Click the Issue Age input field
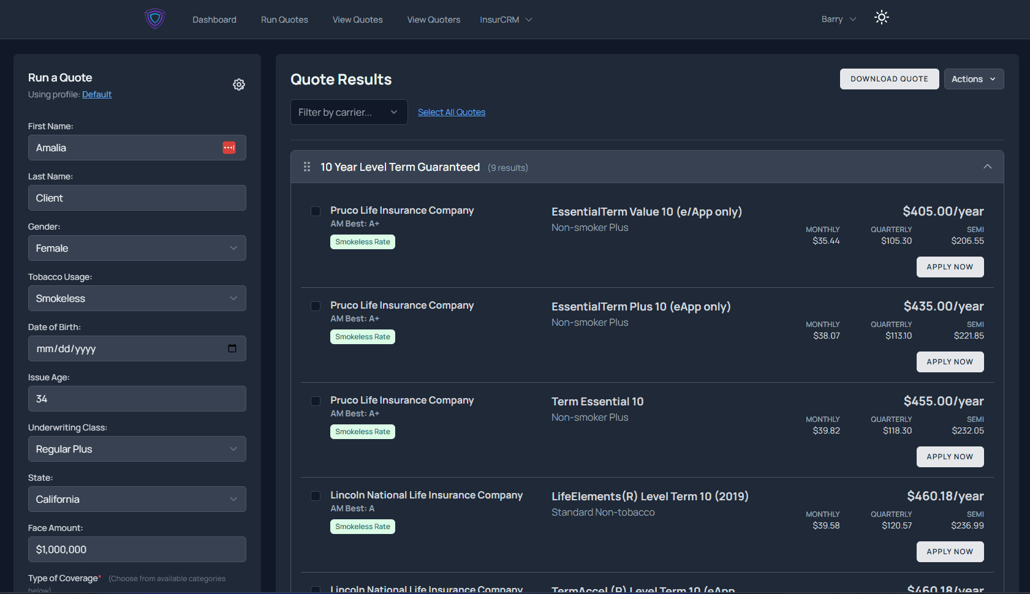Screen dimensions: 1030x594 click(137, 399)
